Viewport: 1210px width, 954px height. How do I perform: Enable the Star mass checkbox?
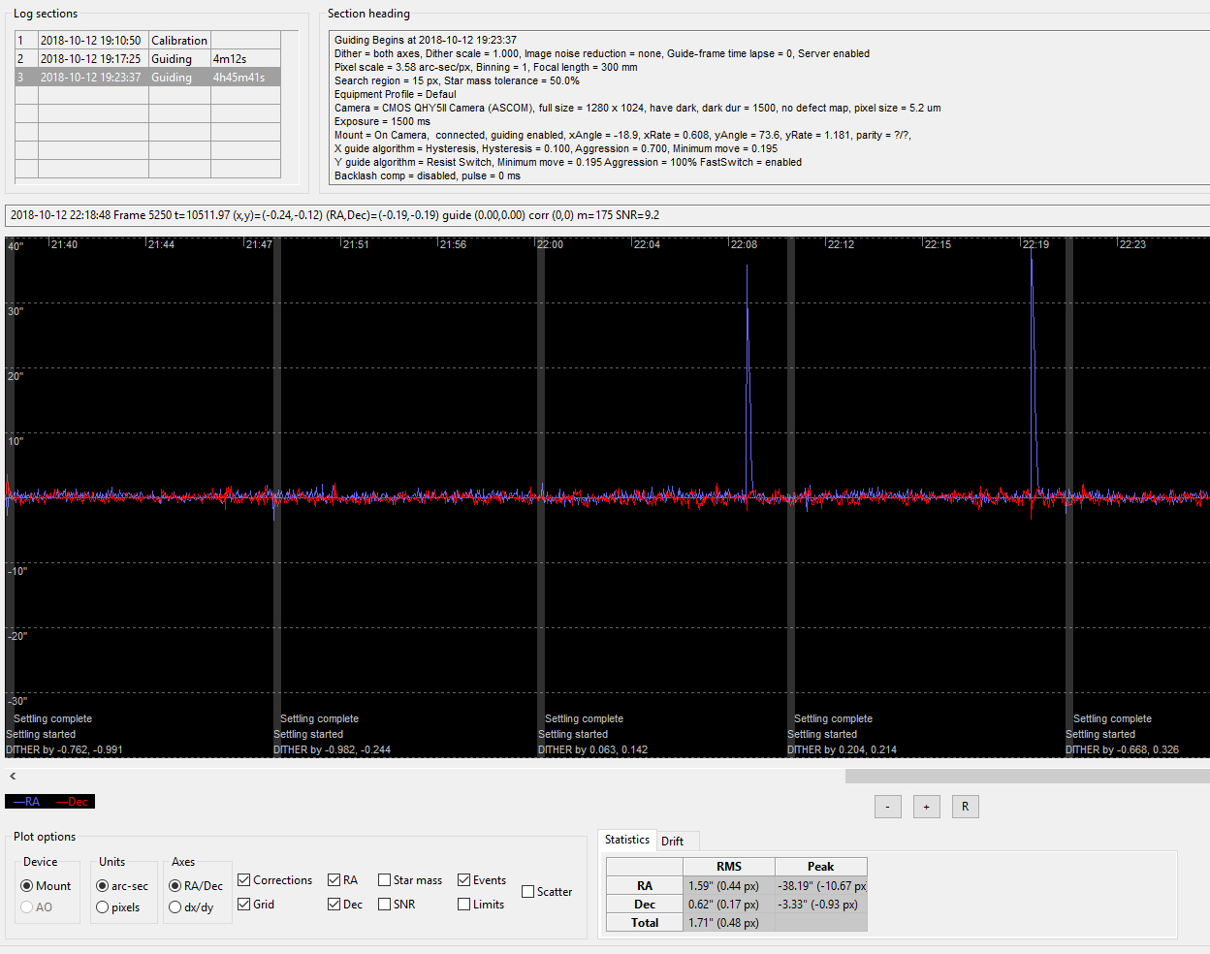385,880
